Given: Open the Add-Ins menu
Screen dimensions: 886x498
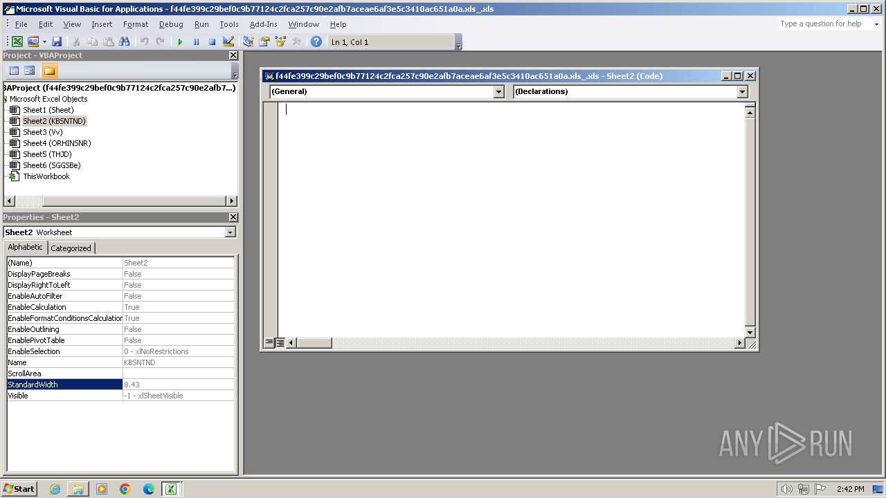Looking at the screenshot, I should coord(263,24).
